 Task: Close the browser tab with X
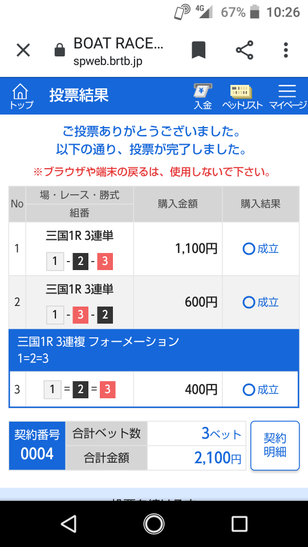[x=23, y=51]
